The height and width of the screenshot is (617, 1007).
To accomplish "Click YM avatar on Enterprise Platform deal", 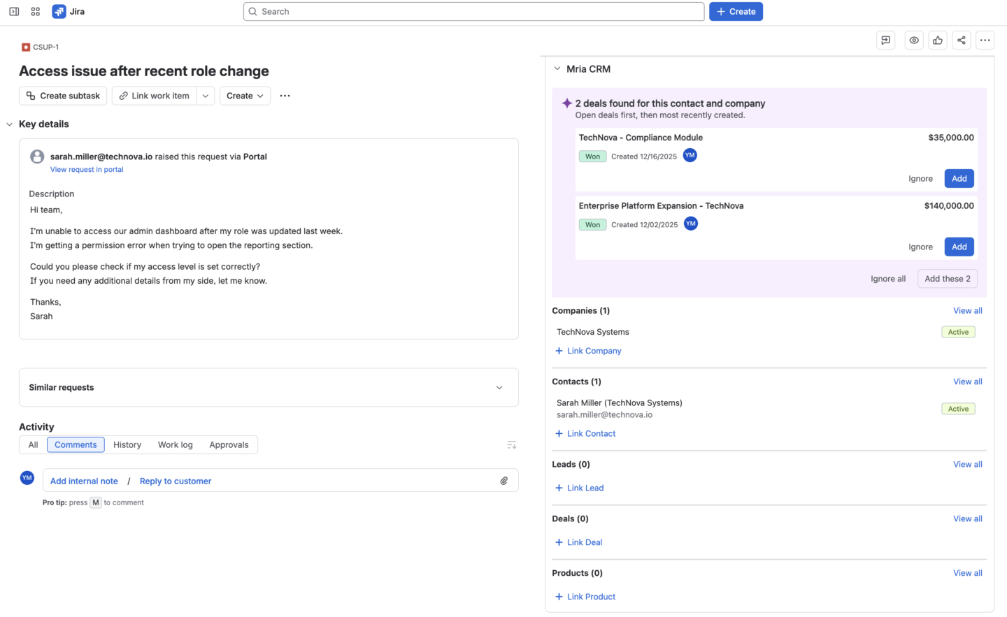I will [x=691, y=224].
